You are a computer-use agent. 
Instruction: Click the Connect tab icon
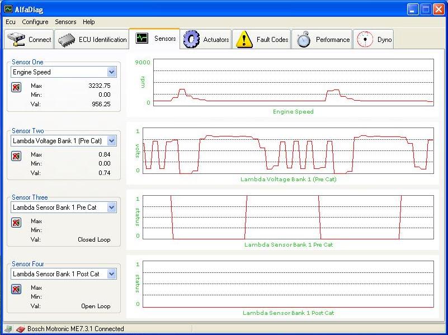(17, 40)
